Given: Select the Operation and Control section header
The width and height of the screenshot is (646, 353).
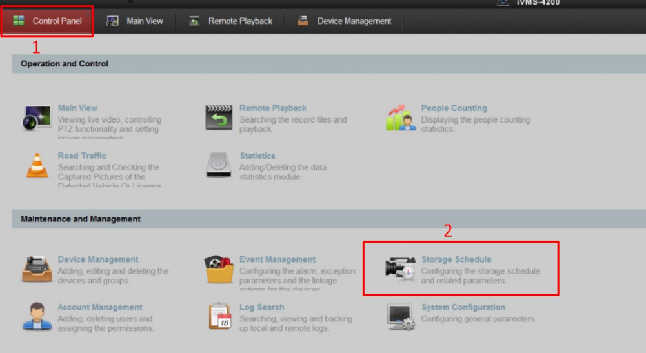Looking at the screenshot, I should (65, 64).
